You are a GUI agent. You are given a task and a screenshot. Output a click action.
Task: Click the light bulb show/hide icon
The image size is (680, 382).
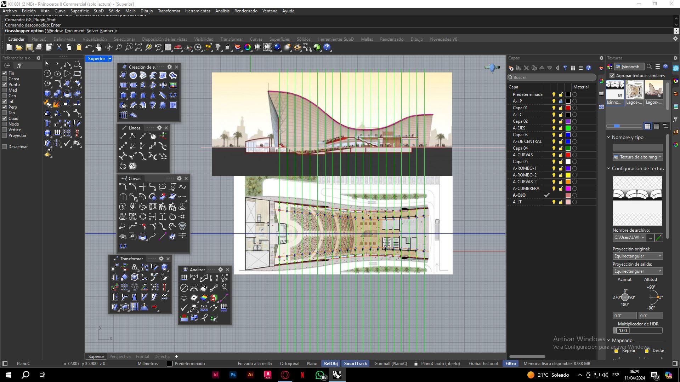(218, 47)
